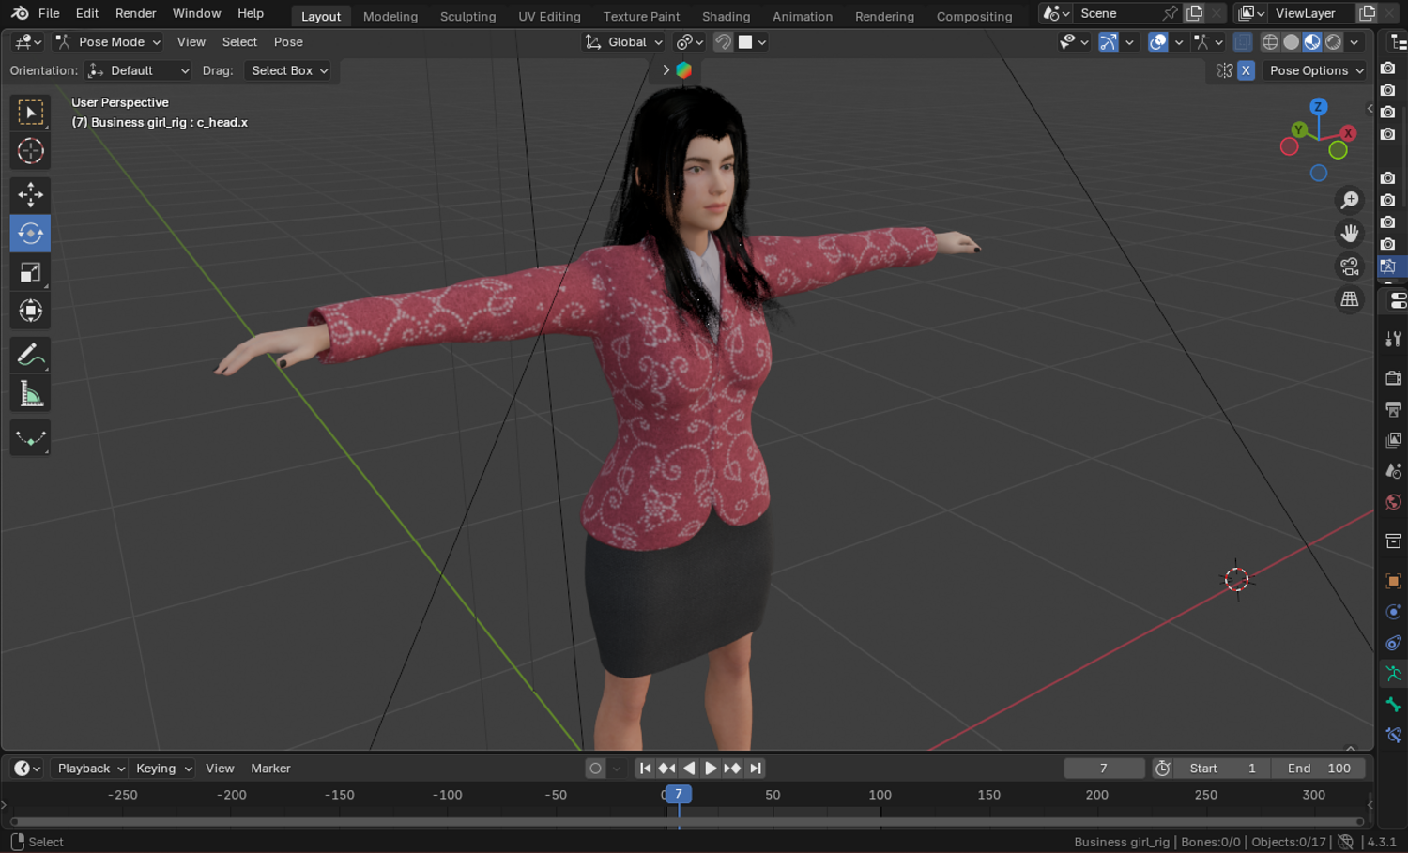Image resolution: width=1408 pixels, height=853 pixels.
Task: Activate the 3D Cursor tool
Action: click(x=30, y=151)
